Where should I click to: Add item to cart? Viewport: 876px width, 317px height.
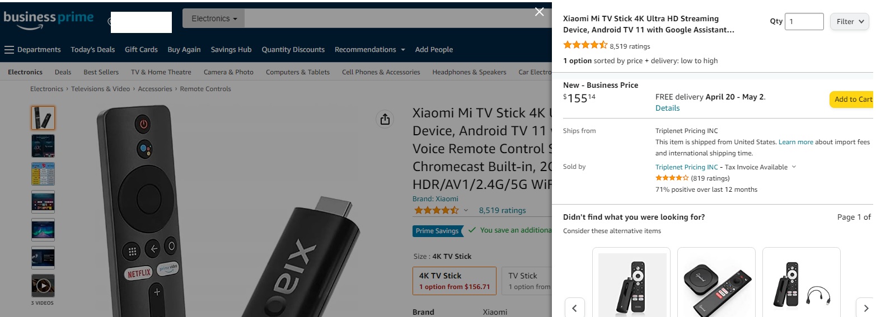pyautogui.click(x=852, y=100)
